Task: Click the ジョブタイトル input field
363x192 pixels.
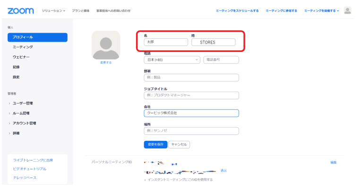Action: click(191, 96)
